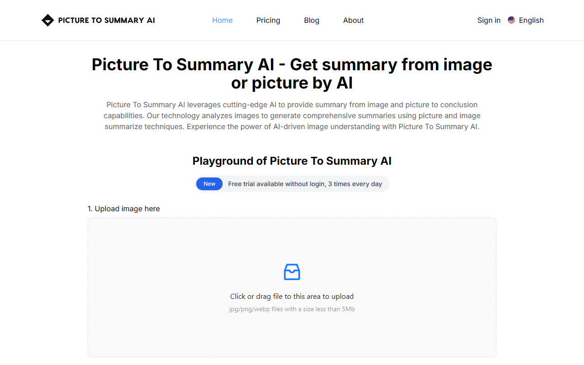This screenshot has width=584, height=365.
Task: Click the main 'Get summary from image' headline
Action: 292,73
